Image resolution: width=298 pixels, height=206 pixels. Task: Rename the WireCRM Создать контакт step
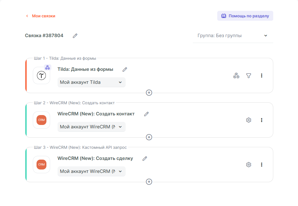(x=146, y=114)
